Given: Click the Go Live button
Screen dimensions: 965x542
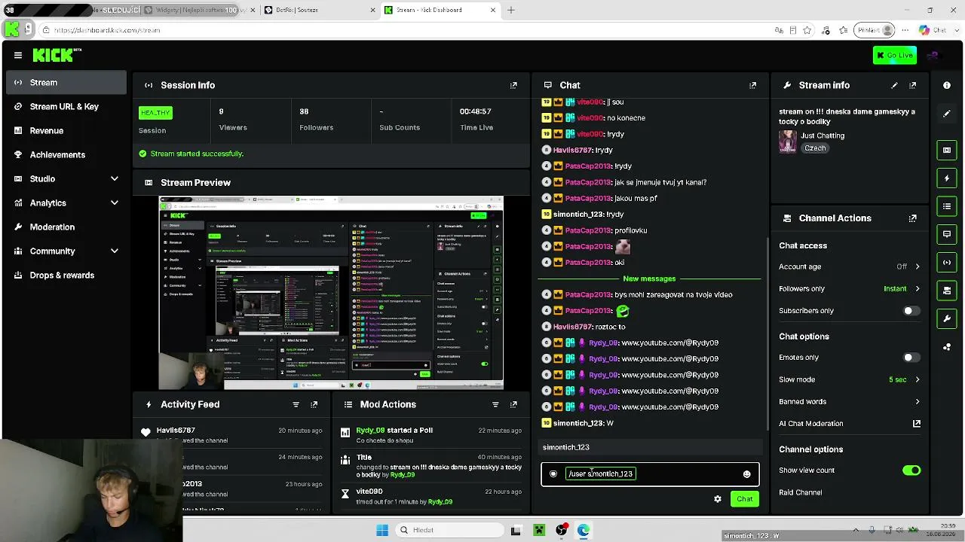Looking at the screenshot, I should point(895,55).
